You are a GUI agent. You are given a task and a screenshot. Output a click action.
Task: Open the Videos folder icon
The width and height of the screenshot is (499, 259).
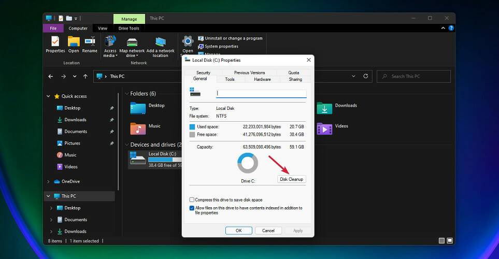324,128
